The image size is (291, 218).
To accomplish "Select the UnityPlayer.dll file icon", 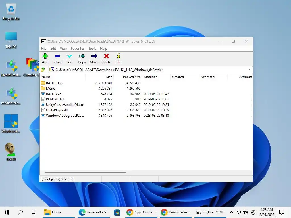I will tap(43, 110).
